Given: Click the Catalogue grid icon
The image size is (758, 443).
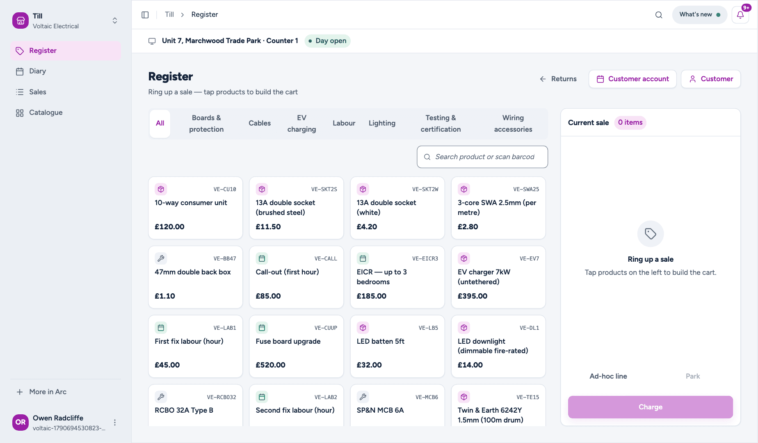Looking at the screenshot, I should 20,113.
